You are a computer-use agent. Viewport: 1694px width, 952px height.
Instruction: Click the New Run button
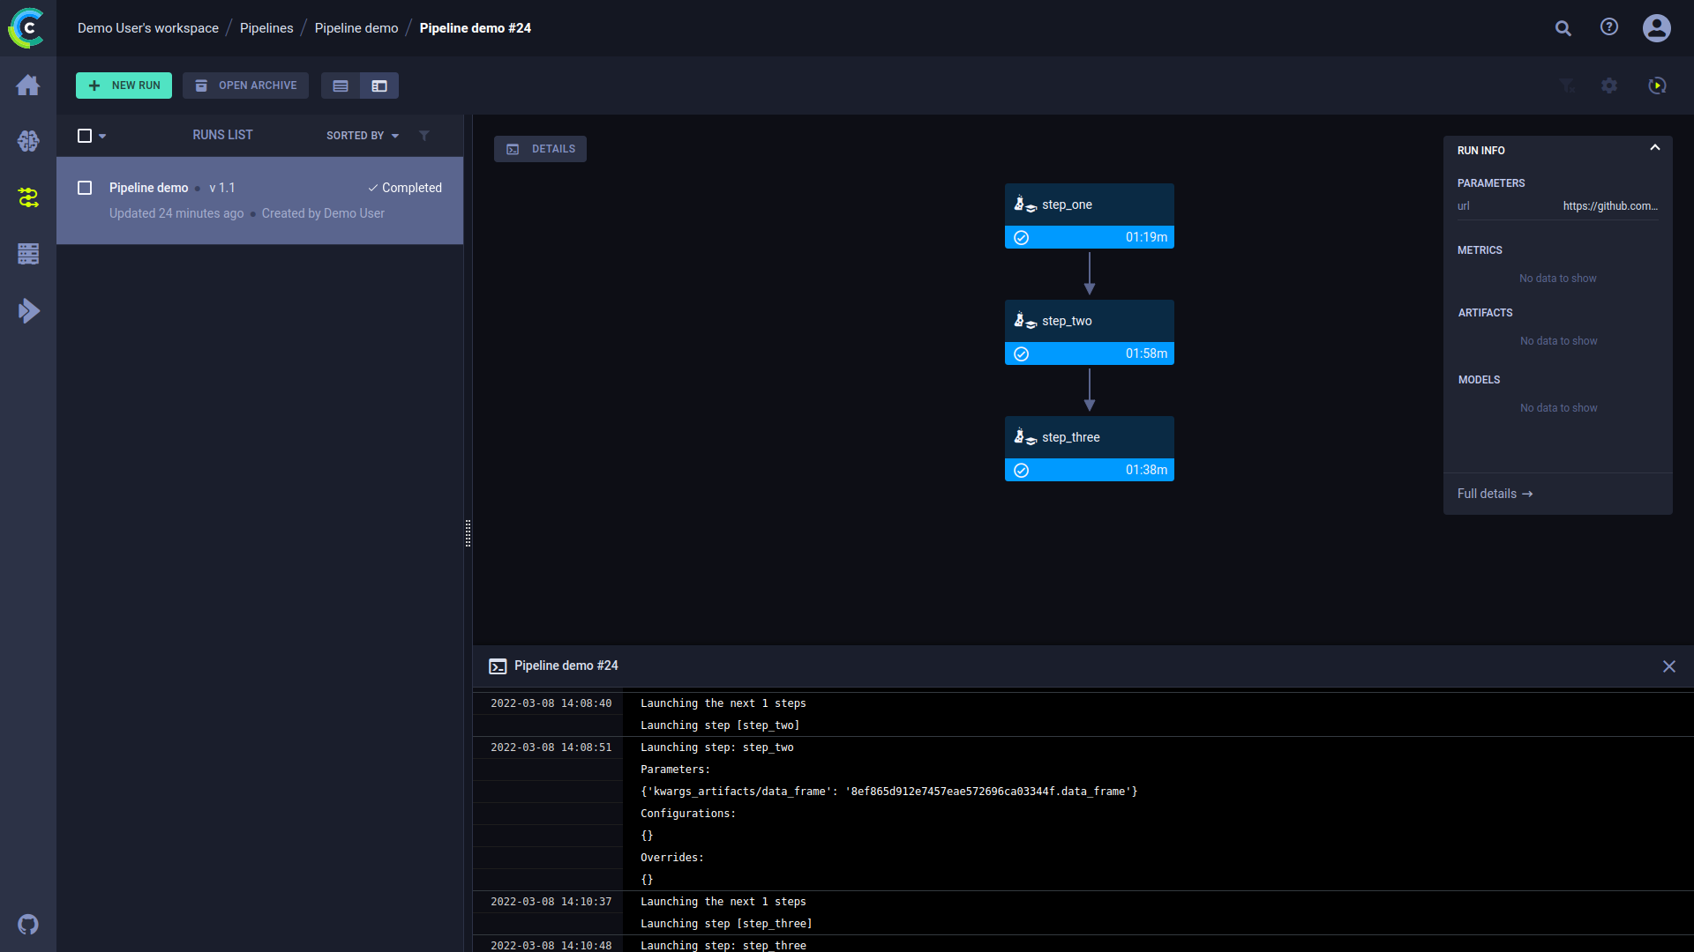pyautogui.click(x=124, y=86)
